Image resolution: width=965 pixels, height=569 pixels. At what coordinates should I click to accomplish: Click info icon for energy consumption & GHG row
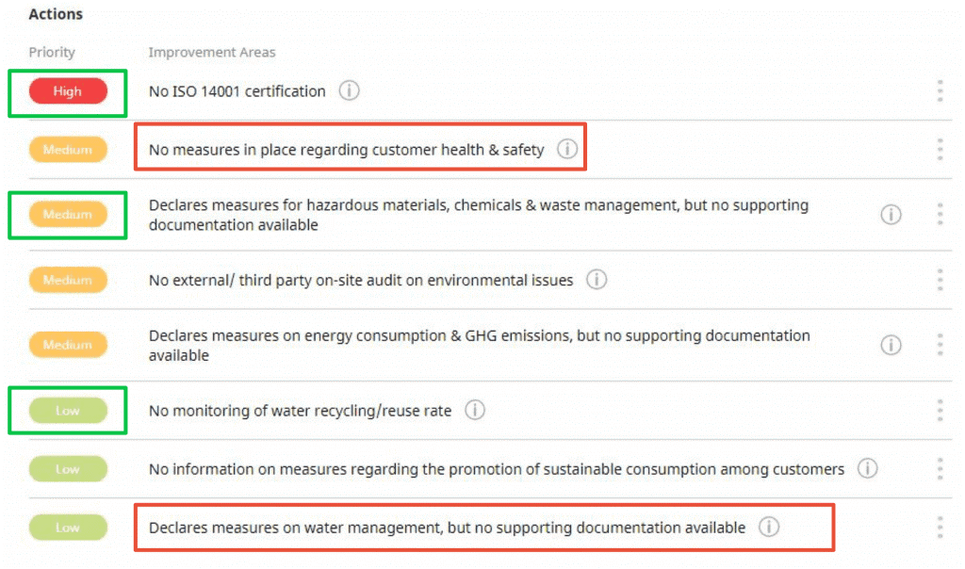pyautogui.click(x=891, y=345)
